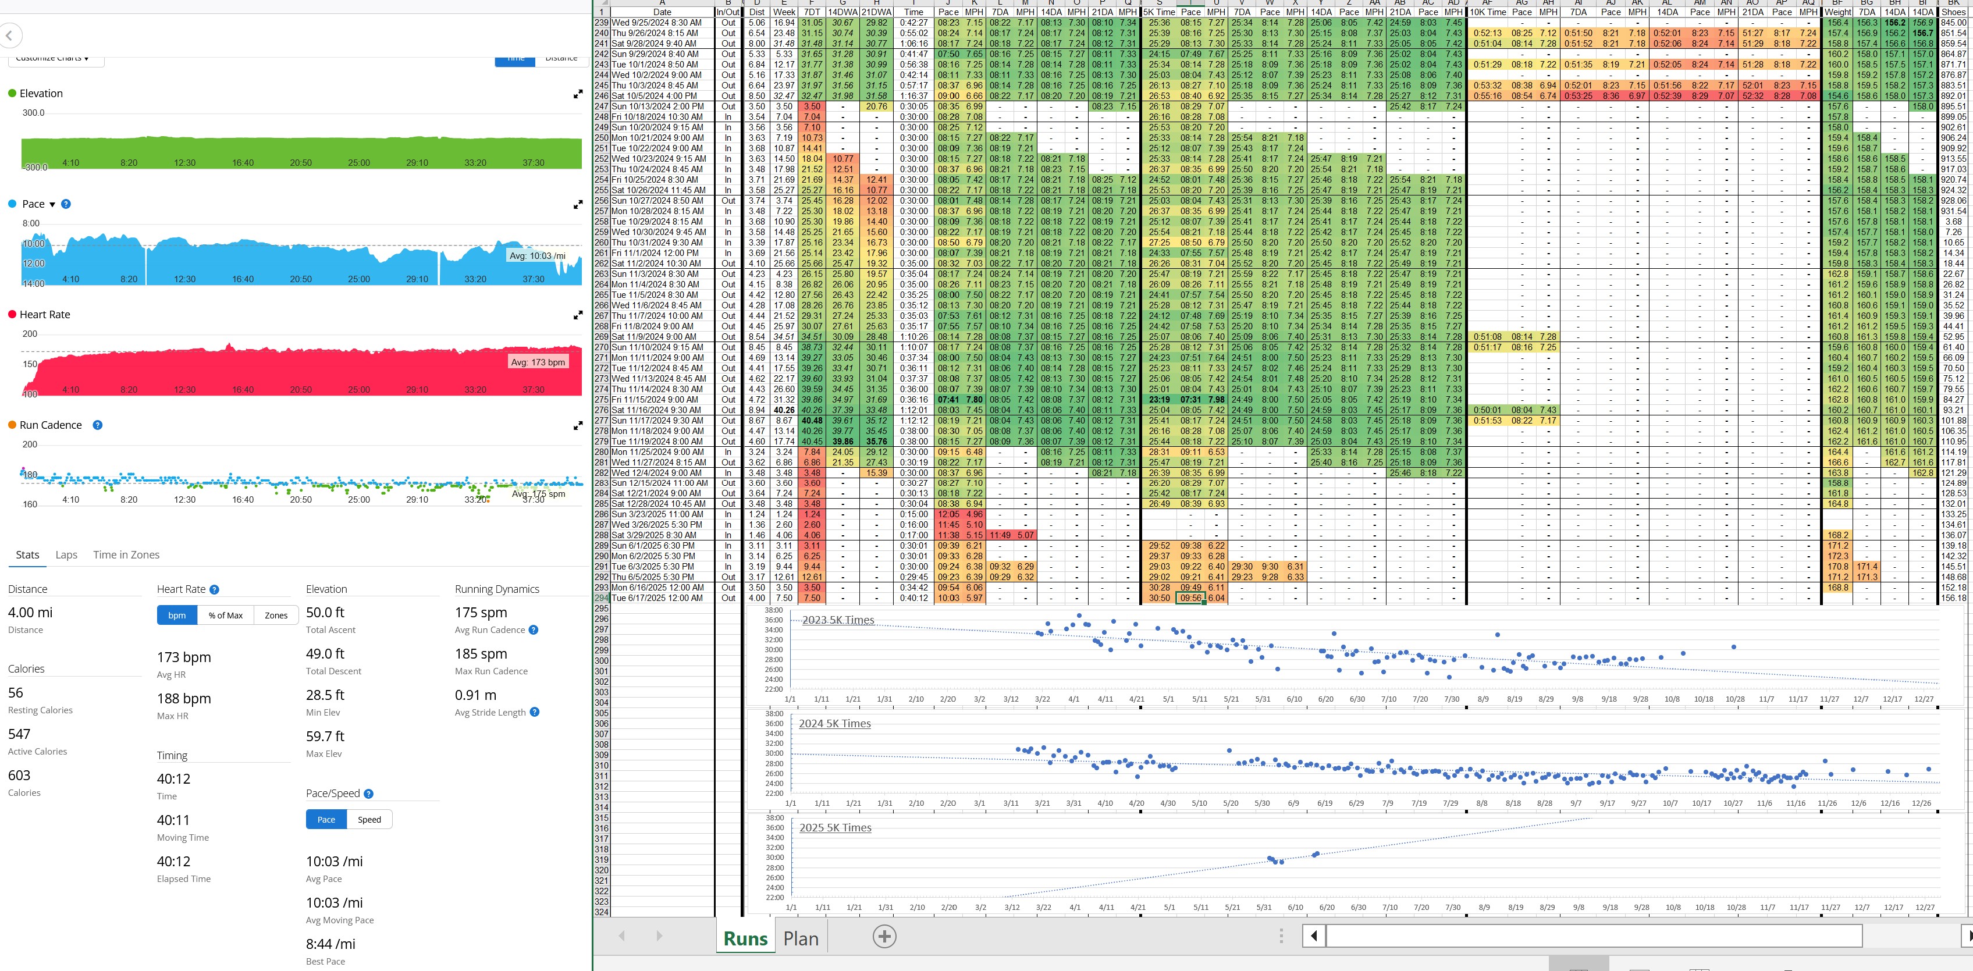Click the Avg: 173 bpm label on Heart Rate chart
Screen dimensions: 1973x971
pyautogui.click(x=538, y=362)
